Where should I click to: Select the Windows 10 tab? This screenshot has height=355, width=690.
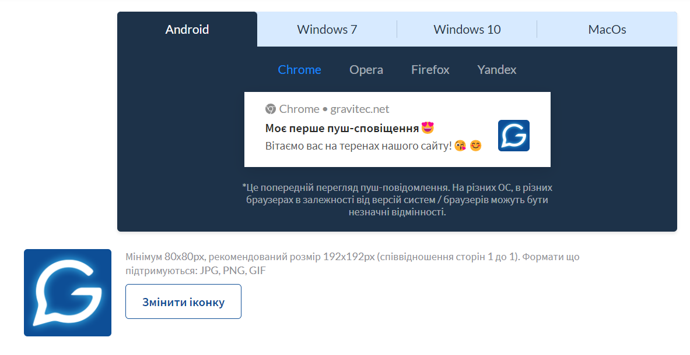467,30
